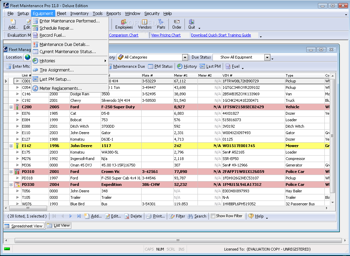Sort by the VIN # column header
This screenshot has width=350, height=256.
[253, 75]
